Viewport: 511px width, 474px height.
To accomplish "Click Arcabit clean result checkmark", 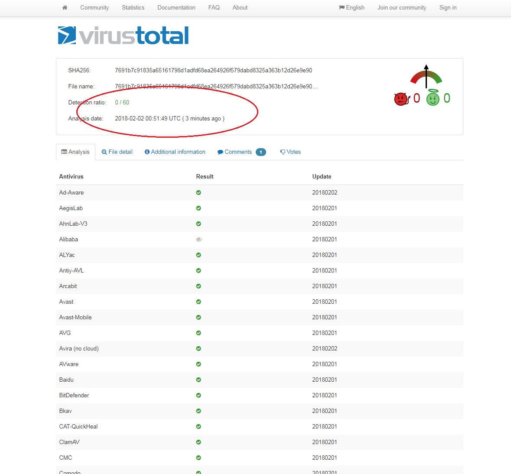I will click(x=199, y=286).
